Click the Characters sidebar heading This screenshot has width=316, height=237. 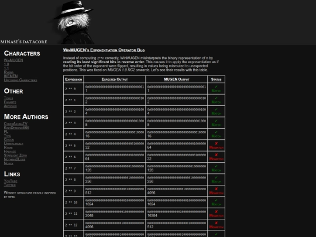pyautogui.click(x=22, y=53)
